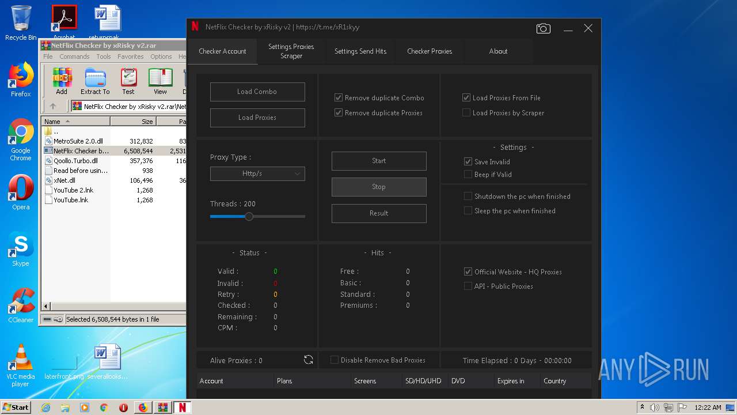Open the Acrobat desktop shortcut
This screenshot has width=737, height=415.
pyautogui.click(x=64, y=21)
